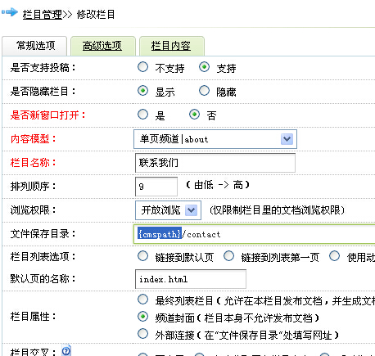Switch to the 栏目内容 tab

171,46
